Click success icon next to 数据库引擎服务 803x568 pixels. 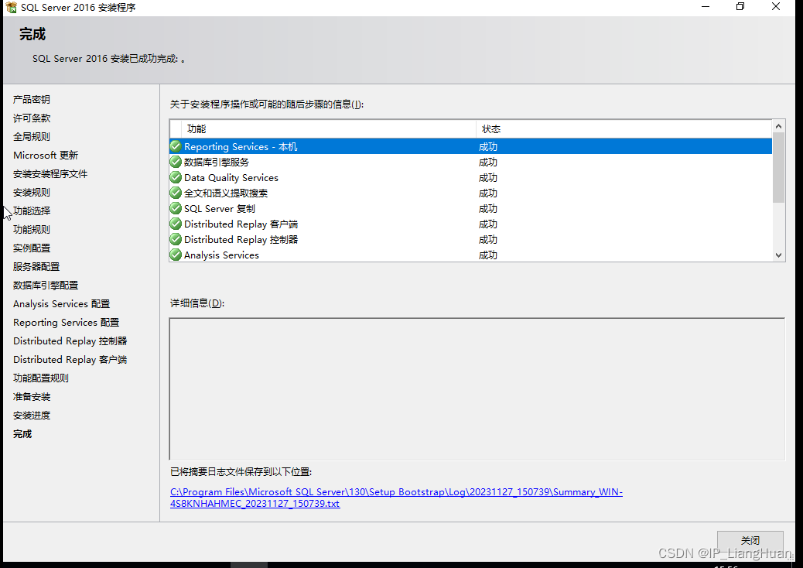(x=176, y=162)
